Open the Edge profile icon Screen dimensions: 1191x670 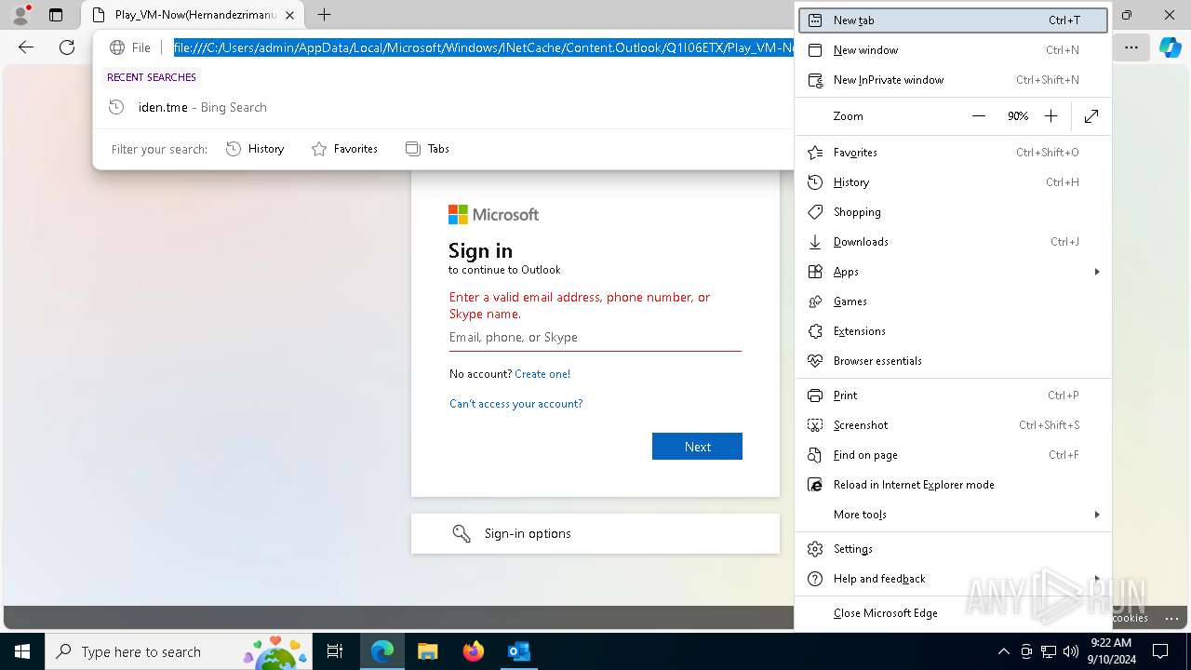(20, 15)
